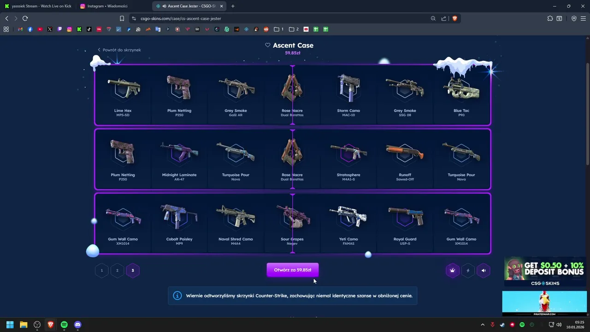The height and width of the screenshot is (332, 590).
Task: Click the Blue Tac P90 card
Action: pos(461,95)
